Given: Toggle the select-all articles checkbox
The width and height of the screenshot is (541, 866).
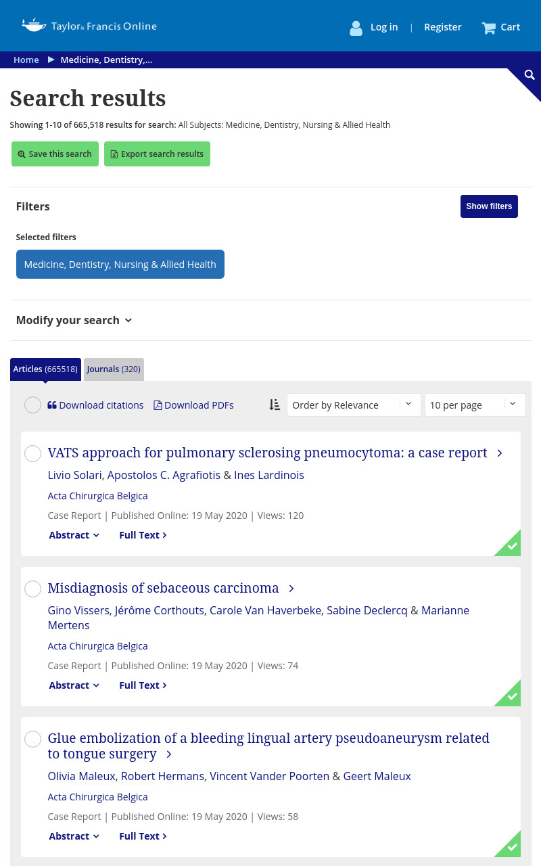Looking at the screenshot, I should pyautogui.click(x=32, y=405).
